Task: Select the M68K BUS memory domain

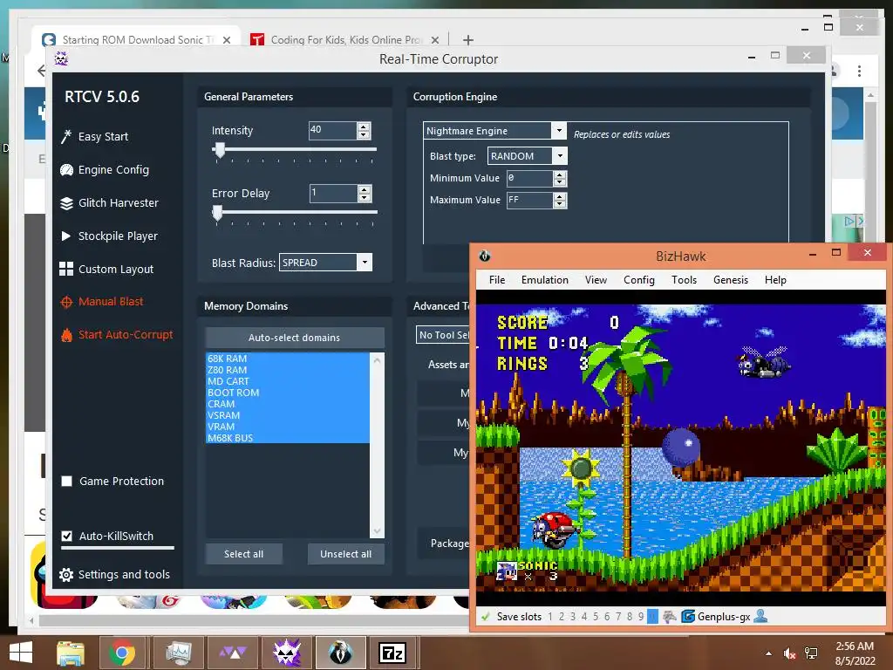Action: tap(287, 438)
